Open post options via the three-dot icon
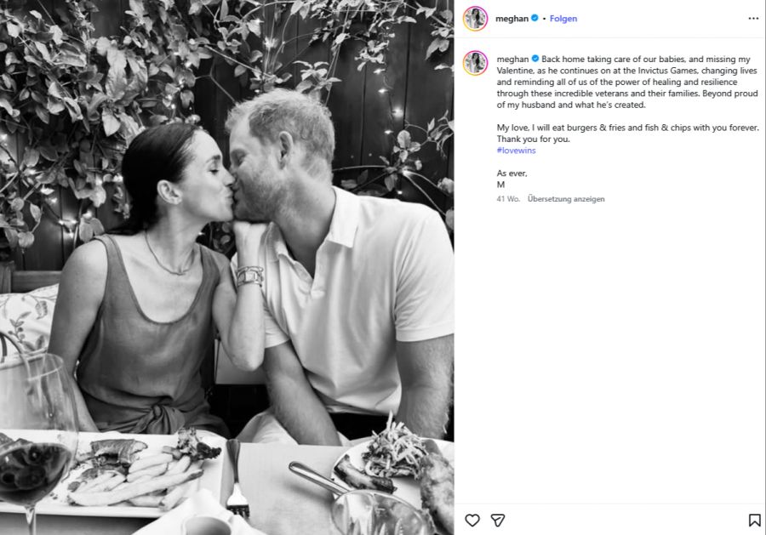The width and height of the screenshot is (766, 535). 752,17
